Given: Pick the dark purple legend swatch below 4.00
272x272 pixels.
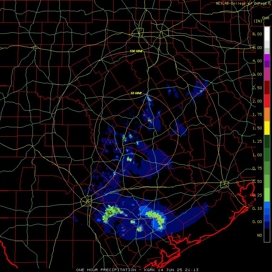Looking at the screenshot, I should (x=267, y=64).
